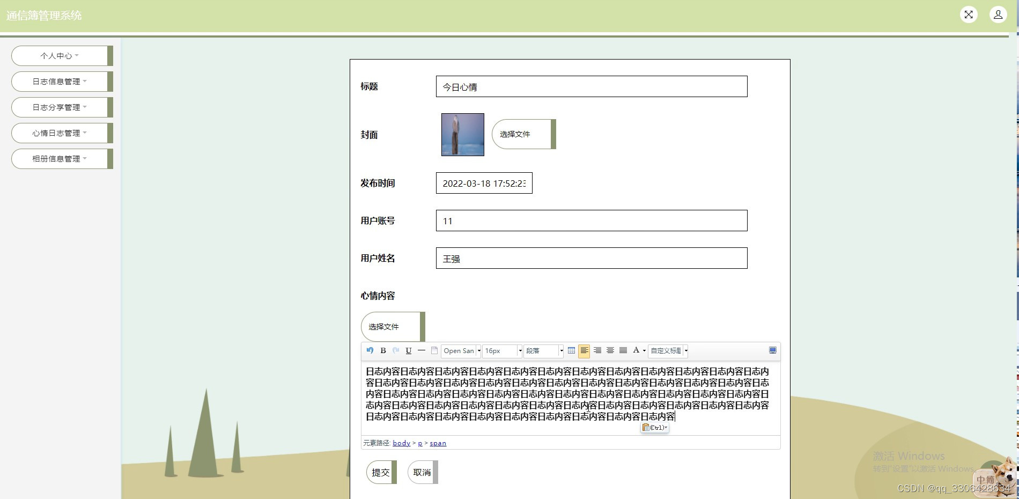Expand the 心情日志管理 menu
Viewport: 1019px width, 499px height.
tap(62, 133)
